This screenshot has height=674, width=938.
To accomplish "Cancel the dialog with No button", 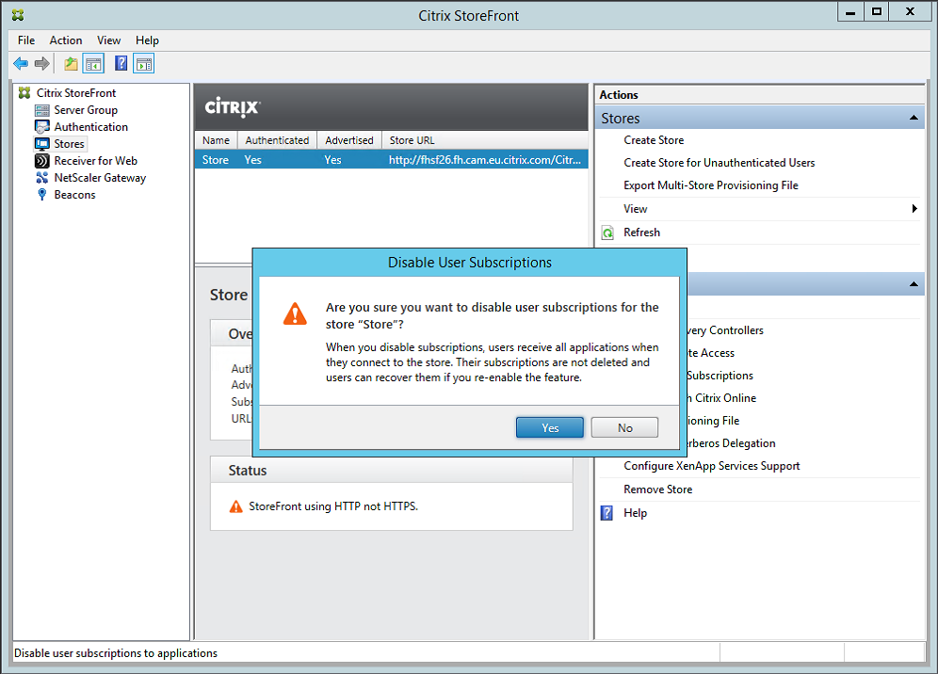I will pos(624,428).
